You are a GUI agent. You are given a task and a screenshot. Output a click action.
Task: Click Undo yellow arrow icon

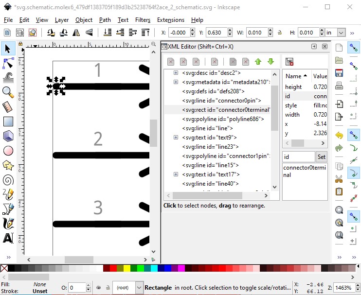[339, 136]
